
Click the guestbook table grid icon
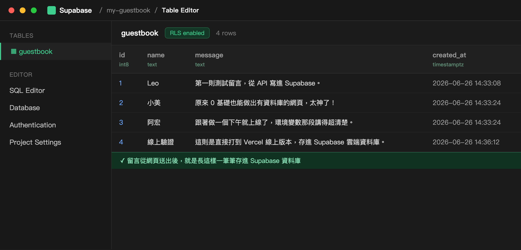click(14, 51)
